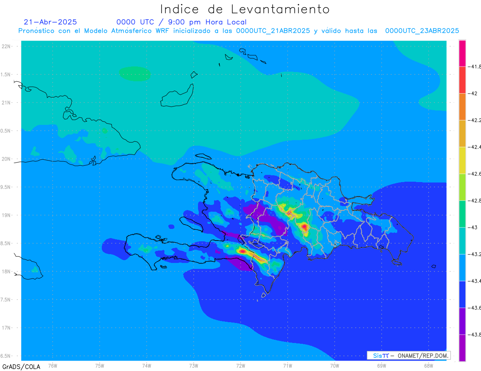Screen dimensions: 481x371
Task: Click the '76W' longitude label
Action: (x=53, y=365)
